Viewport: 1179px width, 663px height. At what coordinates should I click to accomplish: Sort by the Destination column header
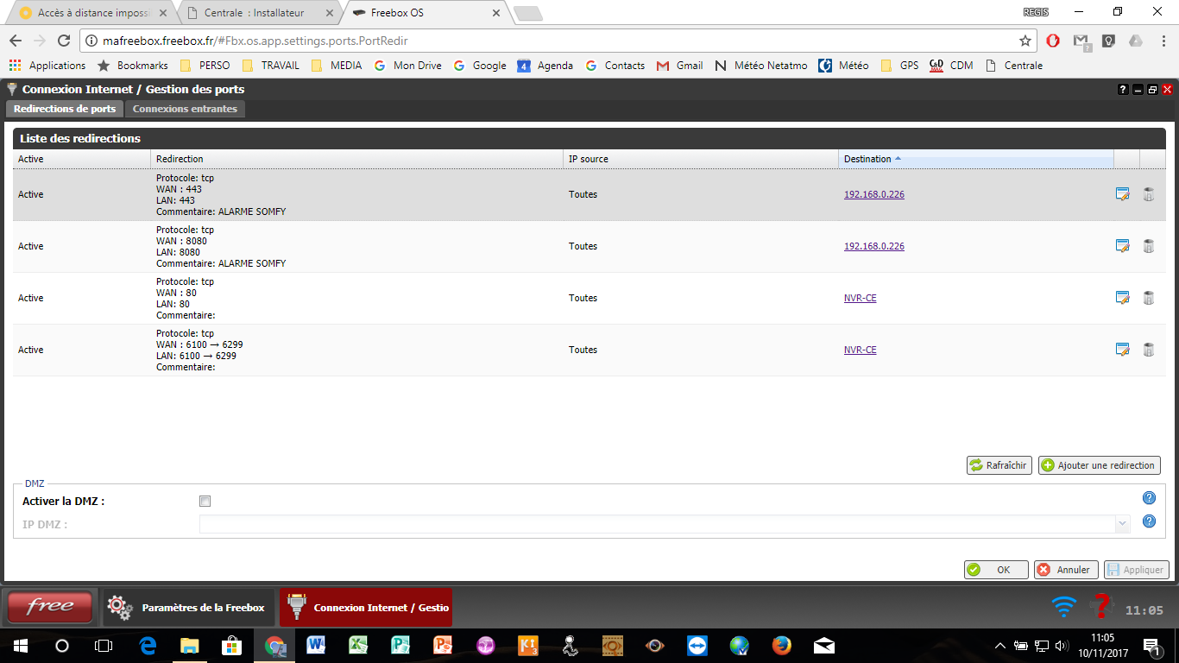(975, 159)
